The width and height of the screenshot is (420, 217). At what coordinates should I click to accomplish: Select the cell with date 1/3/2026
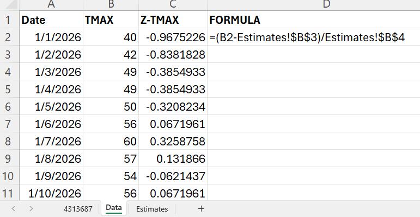51,72
